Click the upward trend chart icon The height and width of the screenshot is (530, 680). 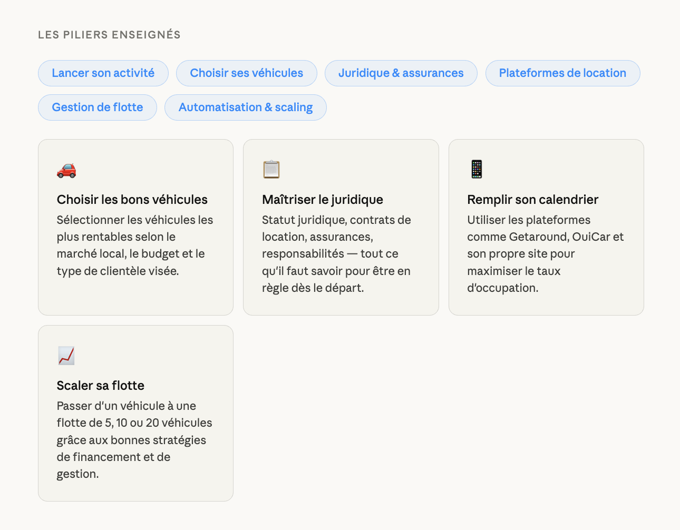point(66,356)
